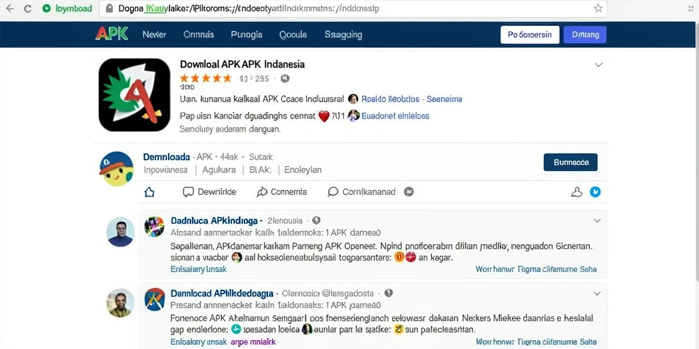Open the Onnnais nav item

coord(199,34)
